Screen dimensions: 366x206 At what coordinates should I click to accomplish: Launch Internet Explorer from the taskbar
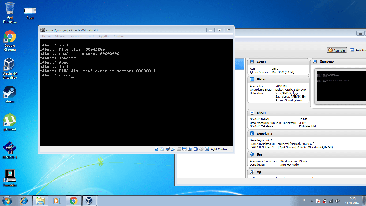tap(24, 201)
